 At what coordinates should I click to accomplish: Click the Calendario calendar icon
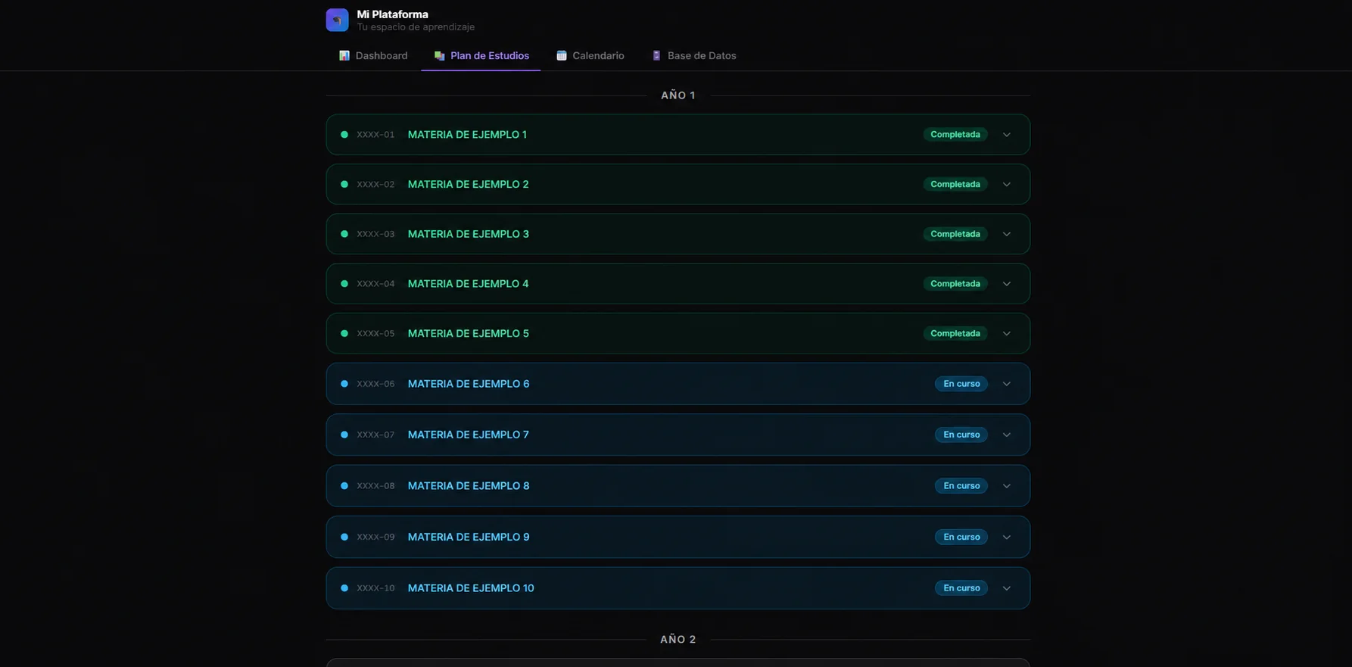click(562, 55)
